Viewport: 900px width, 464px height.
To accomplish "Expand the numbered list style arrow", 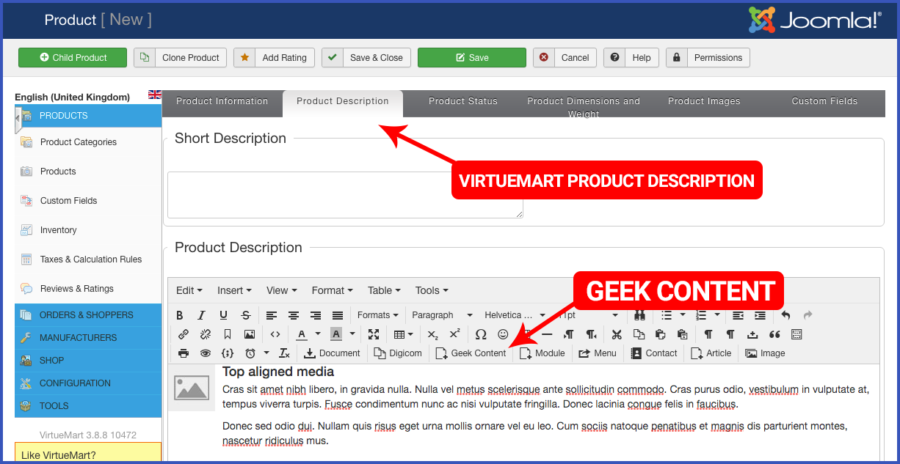I will point(716,315).
